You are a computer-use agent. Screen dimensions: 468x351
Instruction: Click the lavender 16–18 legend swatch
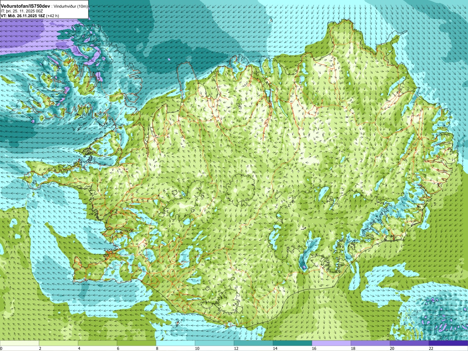pyautogui.click(x=331, y=343)
